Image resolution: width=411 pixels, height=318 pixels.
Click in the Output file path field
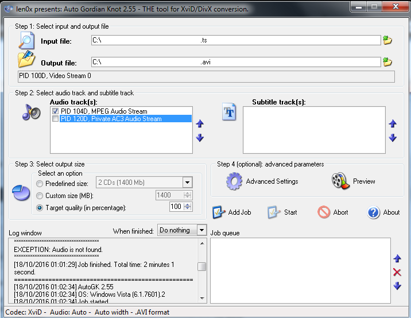[236, 62]
